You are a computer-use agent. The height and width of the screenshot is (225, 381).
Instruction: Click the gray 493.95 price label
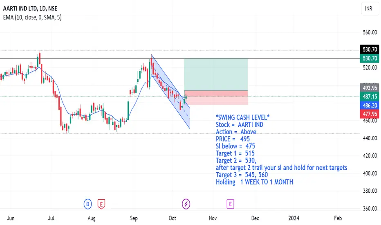tap(369, 88)
